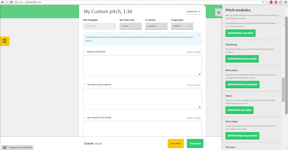Click the red circular extension icon
This screenshot has height=150, width=288.
point(276,2)
